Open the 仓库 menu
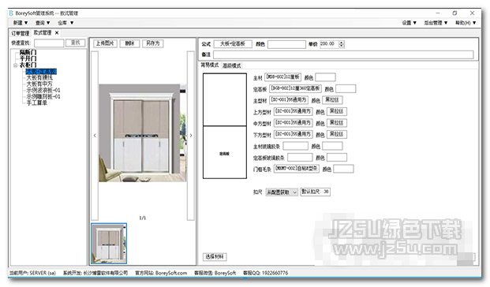 65,23
